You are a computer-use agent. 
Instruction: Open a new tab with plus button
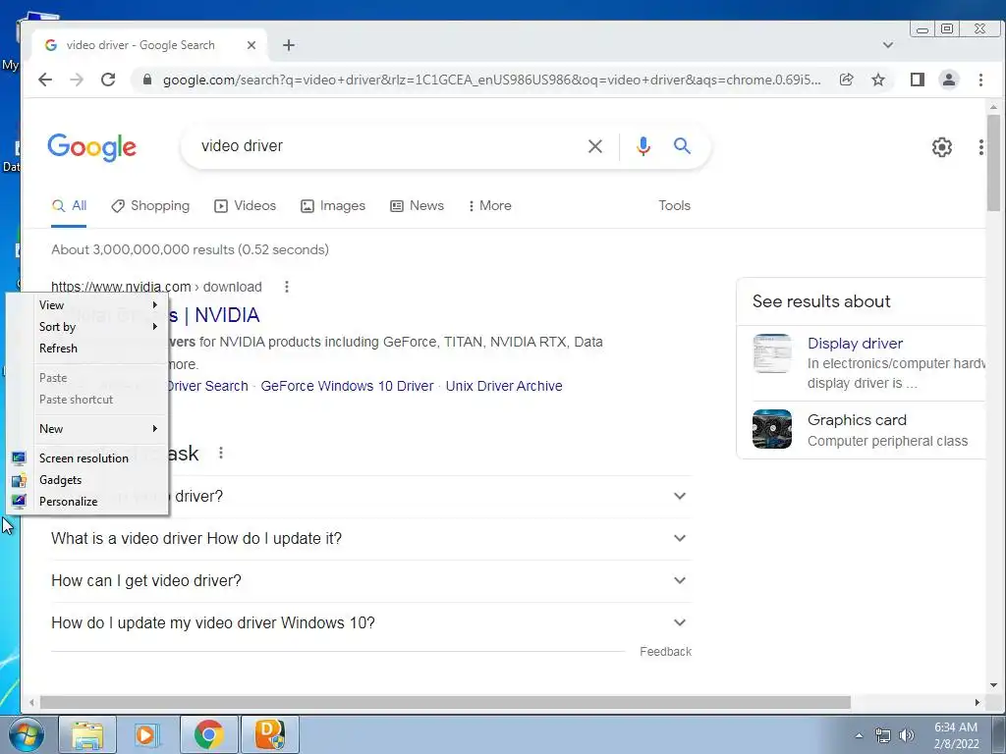click(x=289, y=45)
